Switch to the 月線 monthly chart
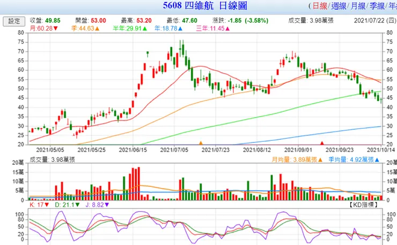397x245 pixels. point(358,6)
